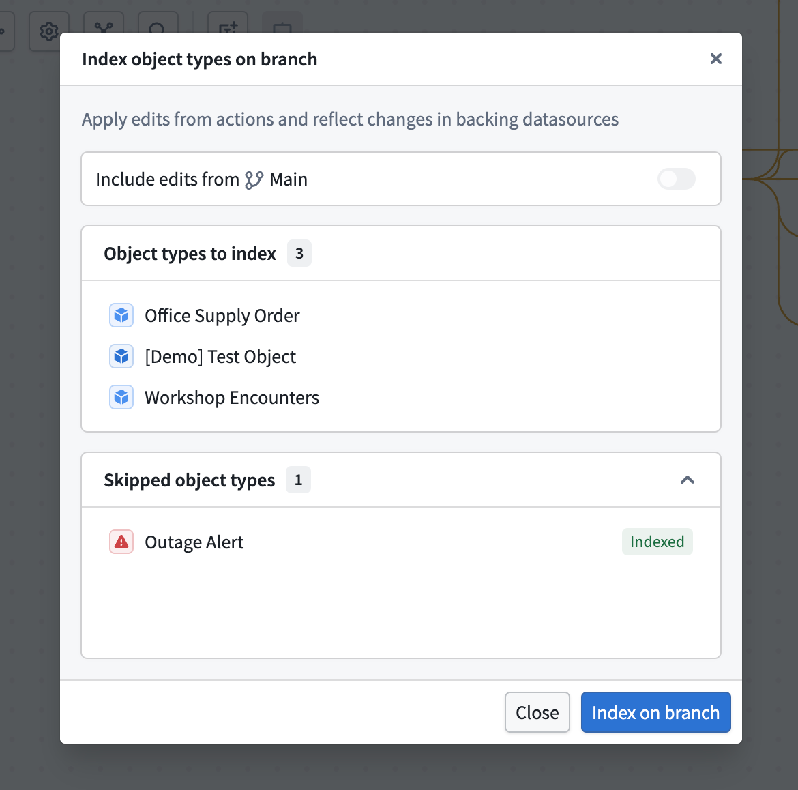
Task: Select the Workshop Encounters entry
Action: coord(232,398)
